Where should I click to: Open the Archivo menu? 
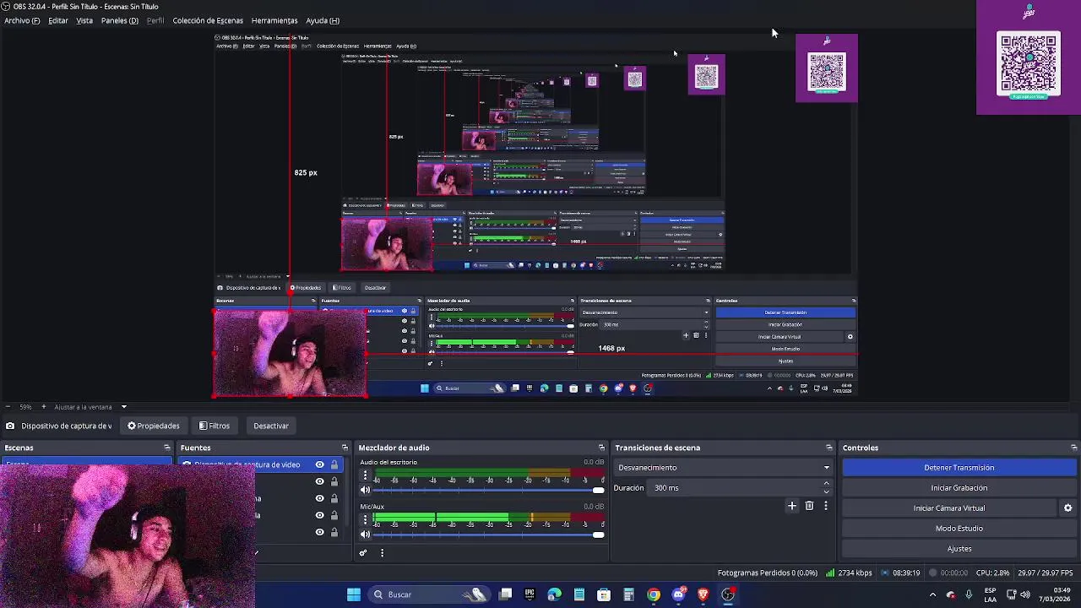[22, 20]
